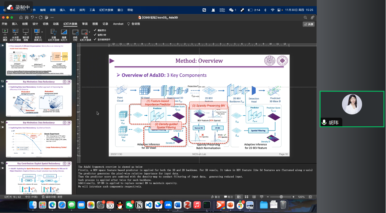Click the 共享 (Share) button
The image size is (386, 213).
point(309,24)
